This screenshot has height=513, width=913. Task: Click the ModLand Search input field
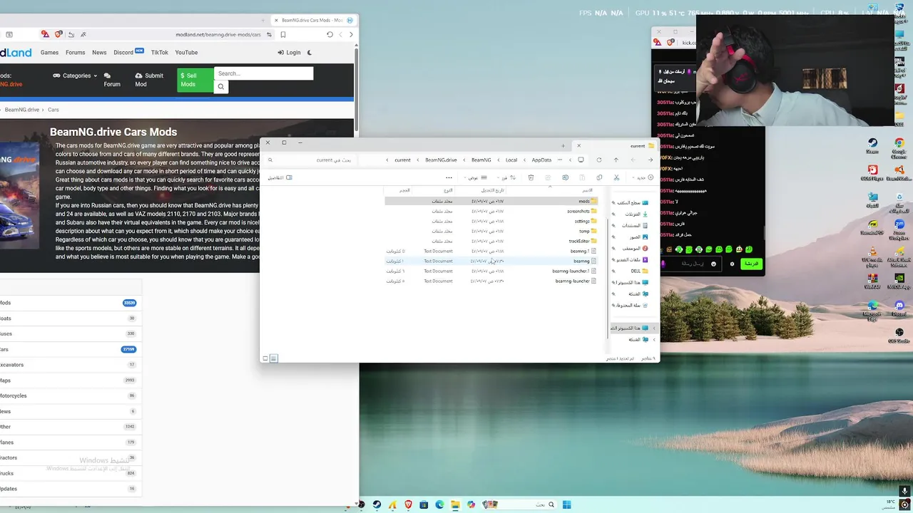click(x=263, y=73)
